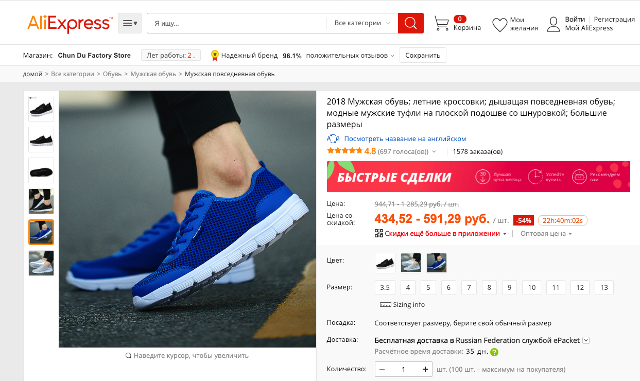The image size is (640, 381).
Task: Click 'Успейте купить' clock icon
Action: click(x=535, y=177)
